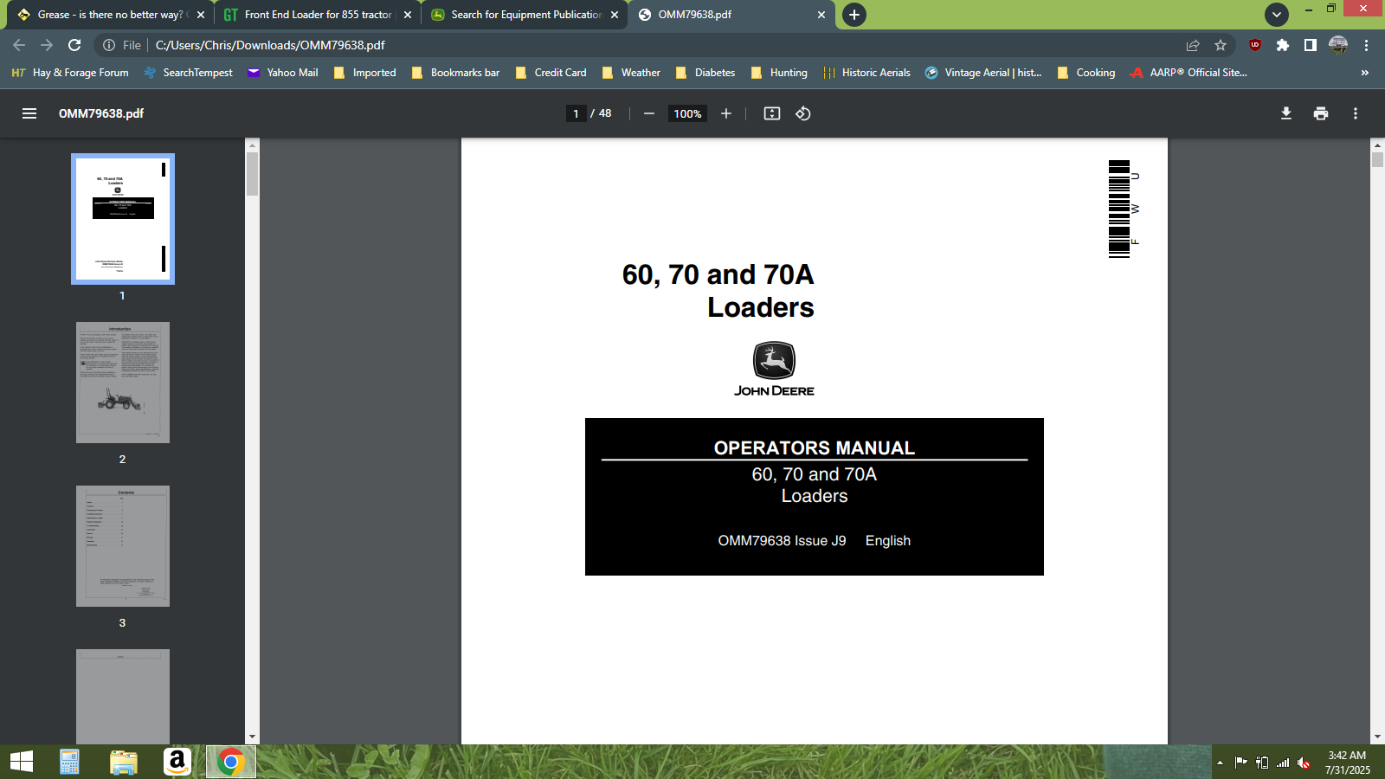The image size is (1385, 779).
Task: Open the Credit Card bookmark folder
Action: (551, 73)
